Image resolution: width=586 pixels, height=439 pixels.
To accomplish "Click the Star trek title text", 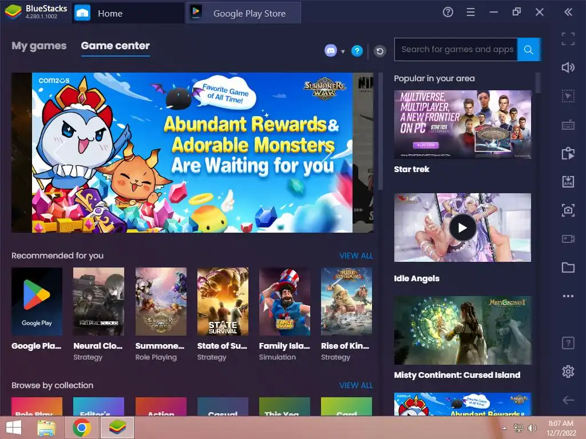I will coord(411,169).
